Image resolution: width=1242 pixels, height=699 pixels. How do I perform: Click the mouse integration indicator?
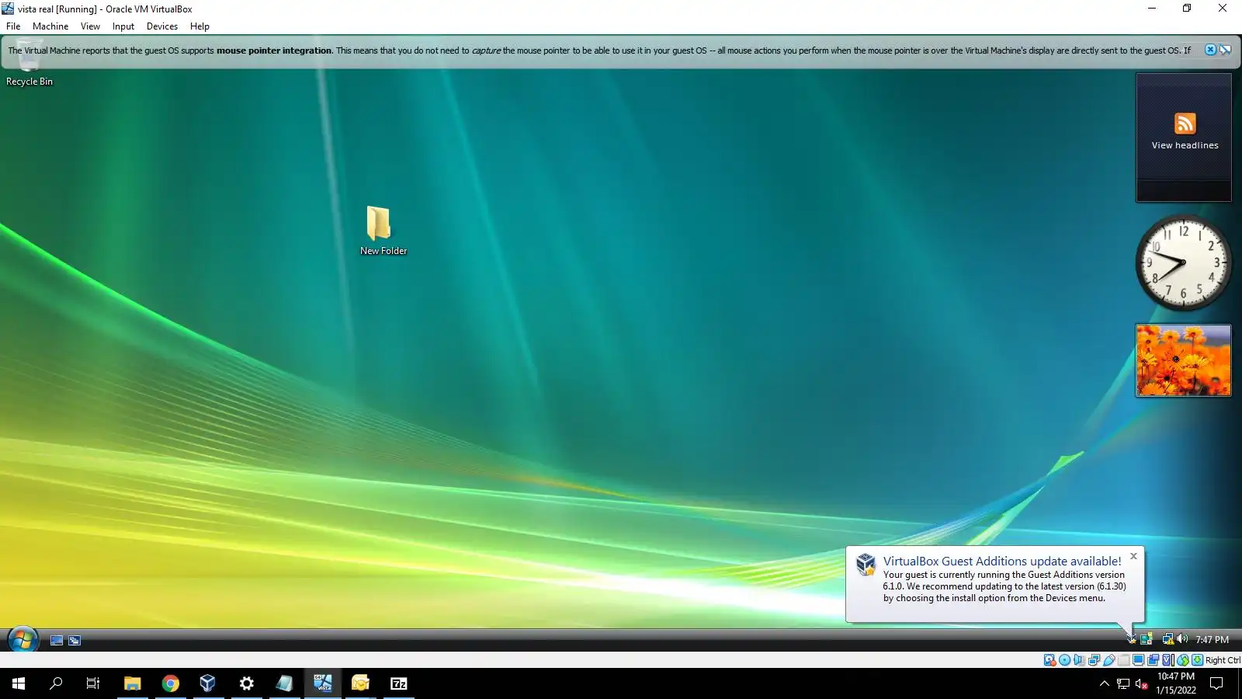pyautogui.click(x=1182, y=660)
